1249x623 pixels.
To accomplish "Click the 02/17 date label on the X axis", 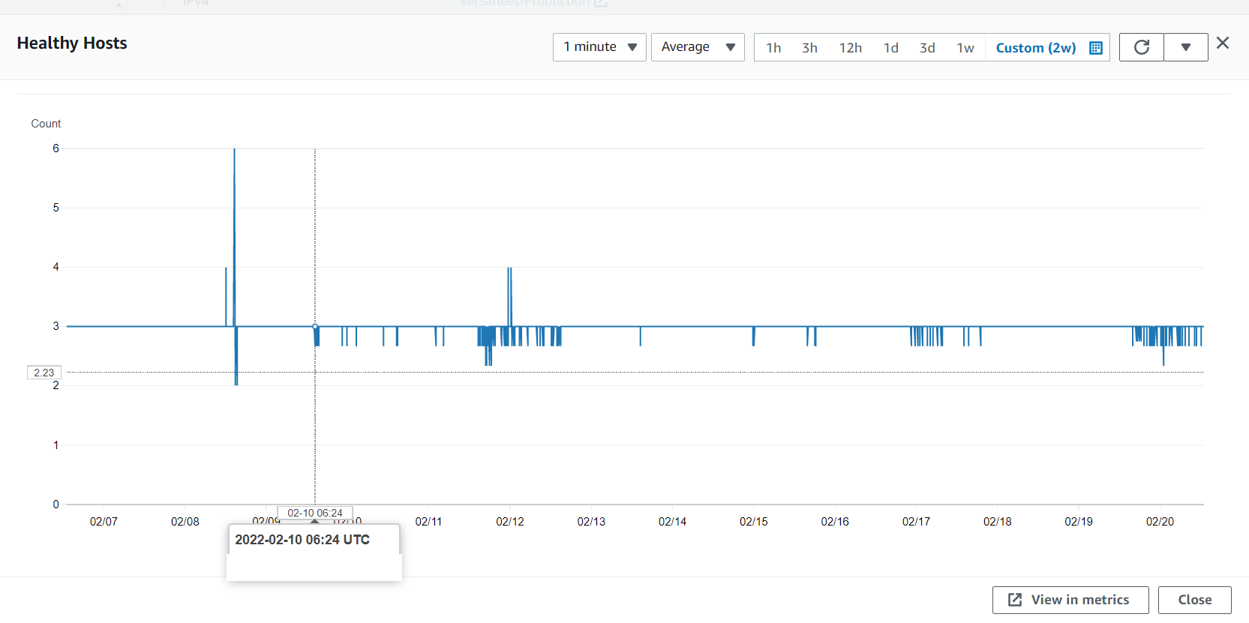I will pyautogui.click(x=916, y=522).
